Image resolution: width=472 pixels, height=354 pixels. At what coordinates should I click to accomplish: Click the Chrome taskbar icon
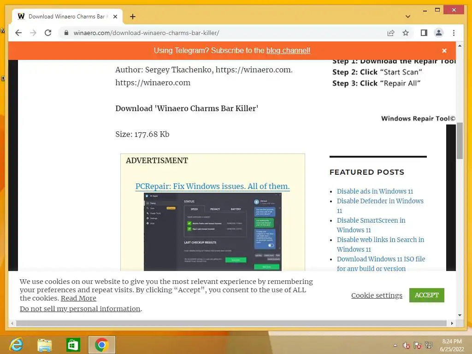point(102,345)
